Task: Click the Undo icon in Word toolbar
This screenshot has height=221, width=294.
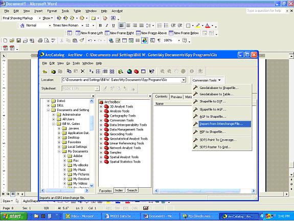Action: (90, 40)
